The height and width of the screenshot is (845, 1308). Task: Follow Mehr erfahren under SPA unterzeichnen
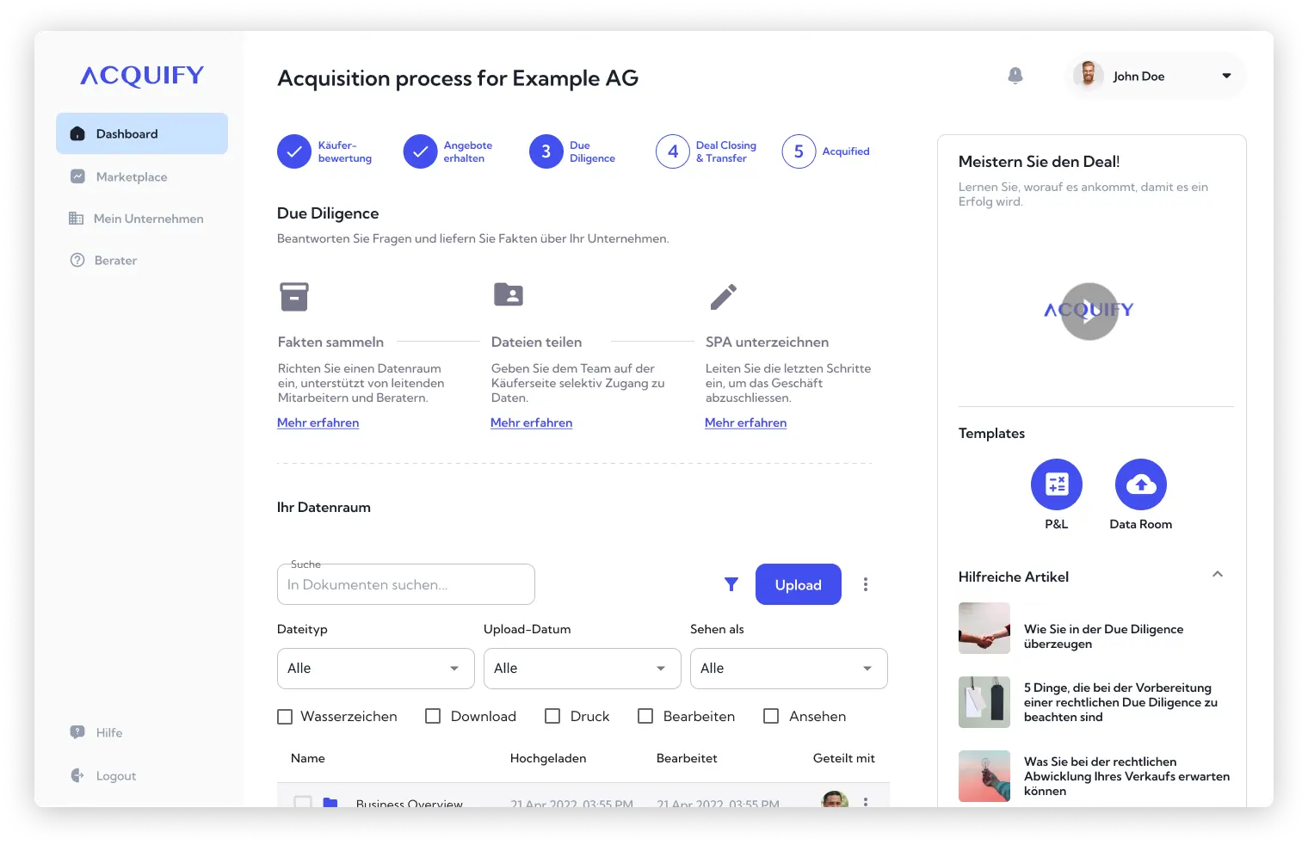pyautogui.click(x=746, y=422)
